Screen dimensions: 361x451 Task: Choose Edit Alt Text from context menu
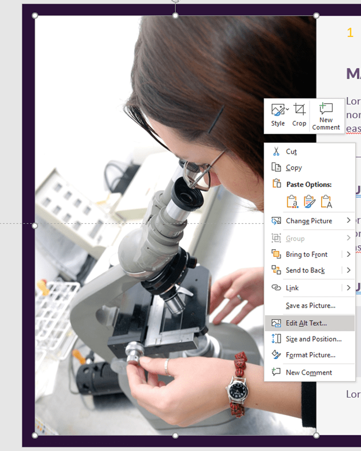306,323
